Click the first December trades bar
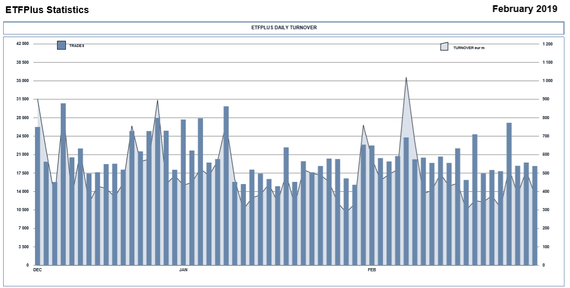570x288 pixels. coord(38,196)
